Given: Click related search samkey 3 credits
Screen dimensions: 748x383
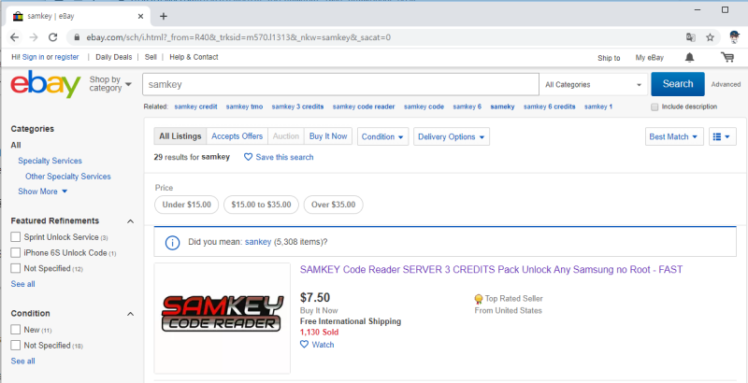Looking at the screenshot, I should (x=297, y=106).
